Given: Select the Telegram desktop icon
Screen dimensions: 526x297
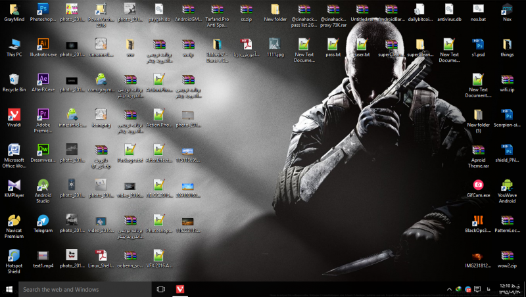Looking at the screenshot, I should pos(43,223).
